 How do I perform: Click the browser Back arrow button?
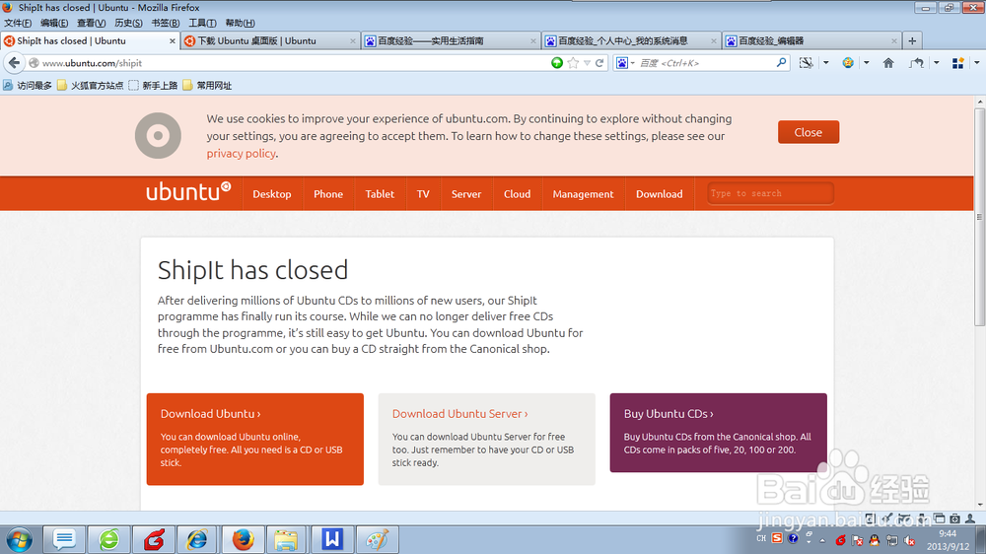(14, 63)
